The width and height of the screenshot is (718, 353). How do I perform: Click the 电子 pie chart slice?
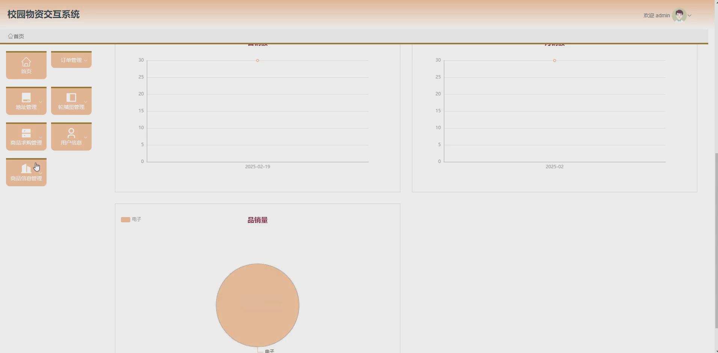[x=258, y=305]
